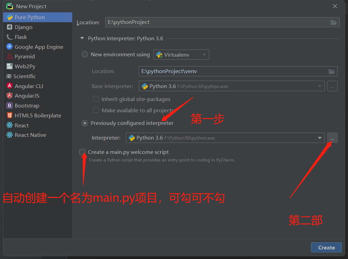Click Python icon in Base interpreter field
Viewport: 348px width, 259px height.
(145, 86)
